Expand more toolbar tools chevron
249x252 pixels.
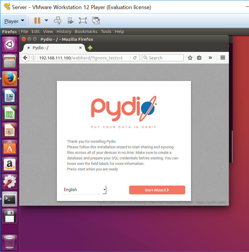pyautogui.click(x=210, y=58)
